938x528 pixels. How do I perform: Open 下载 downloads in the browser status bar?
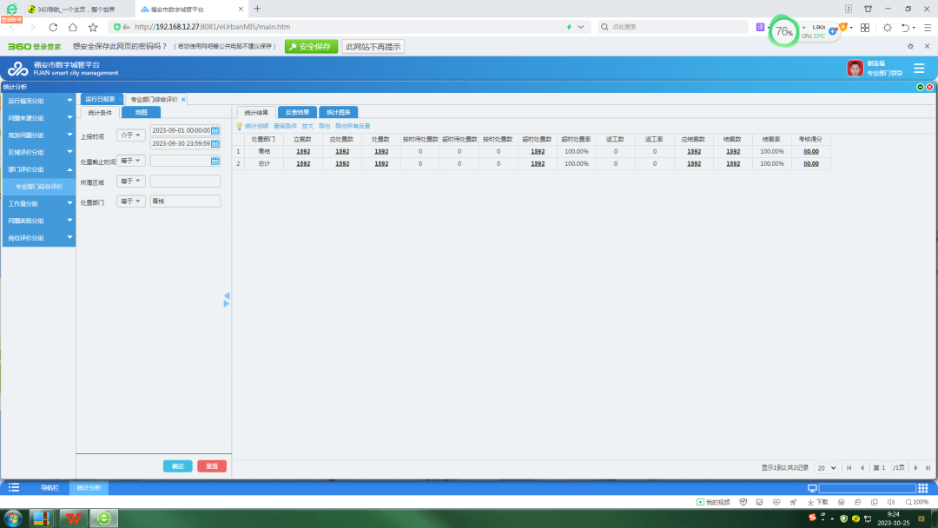click(818, 502)
